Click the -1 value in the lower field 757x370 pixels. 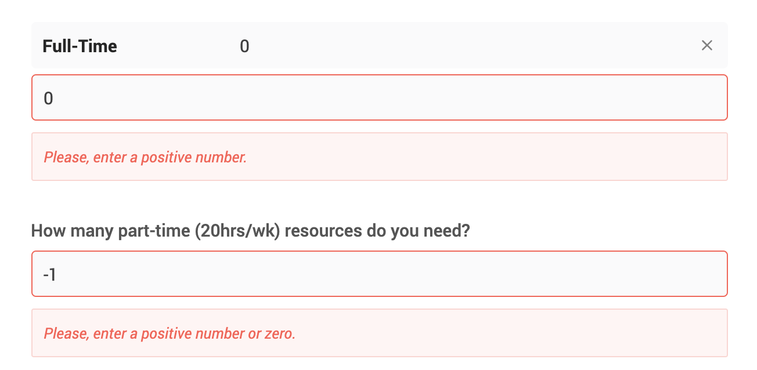coord(50,273)
